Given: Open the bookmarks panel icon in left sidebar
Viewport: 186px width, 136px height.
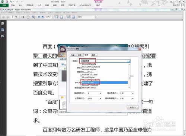Looking at the screenshot, I should [3, 30].
